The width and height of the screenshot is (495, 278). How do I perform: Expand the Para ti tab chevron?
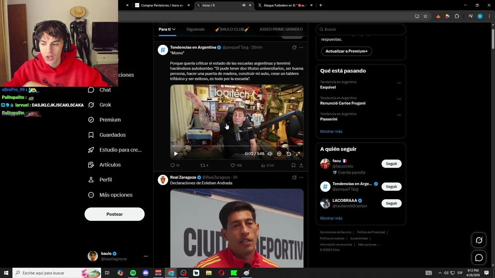point(174,29)
